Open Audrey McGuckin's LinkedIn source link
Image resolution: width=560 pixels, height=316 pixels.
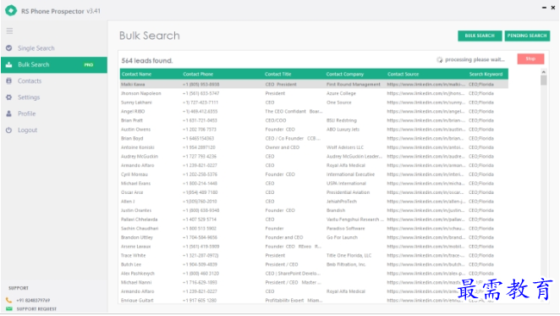pyautogui.click(x=425, y=157)
